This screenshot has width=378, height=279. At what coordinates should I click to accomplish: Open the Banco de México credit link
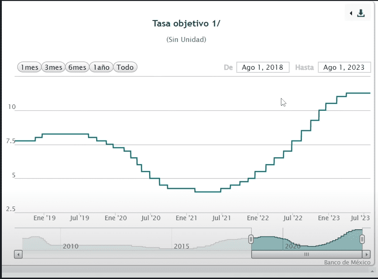(x=347, y=262)
